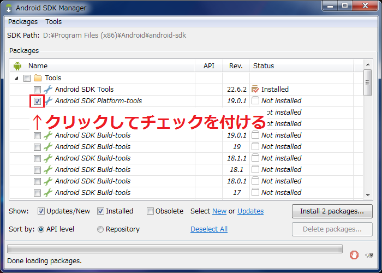The height and width of the screenshot is (273, 382).
Task: Click green wrench icon of Build-tools 18.1.1
Action: 48,158
